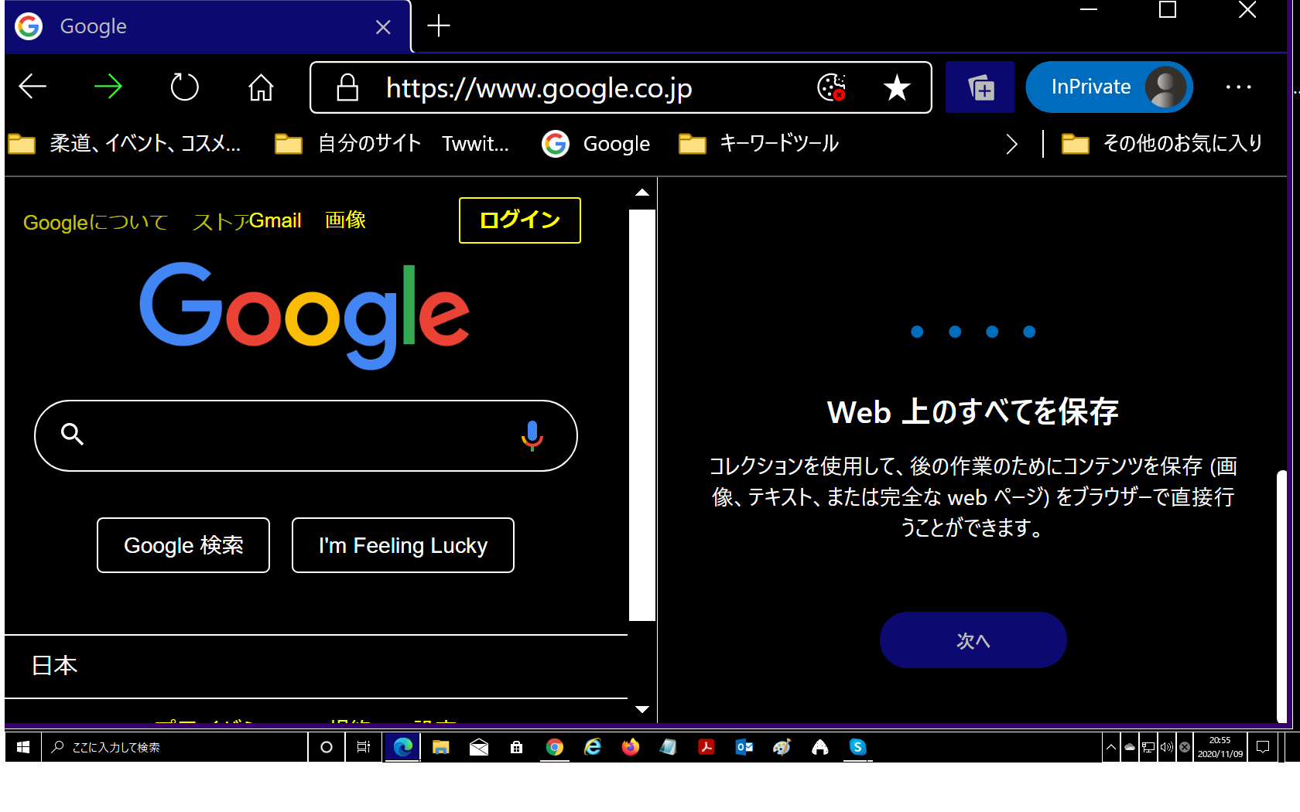Click the Google logo image
This screenshot has height=812, width=1300.
click(305, 316)
